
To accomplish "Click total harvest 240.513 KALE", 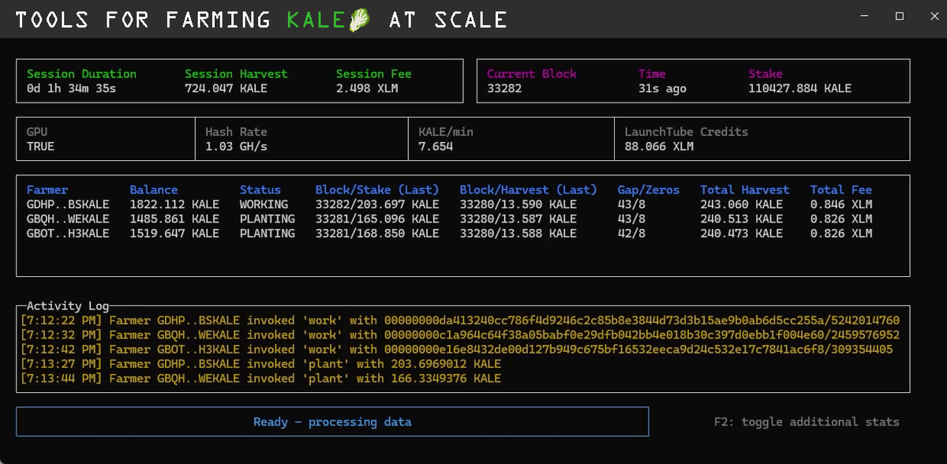I will tap(741, 219).
